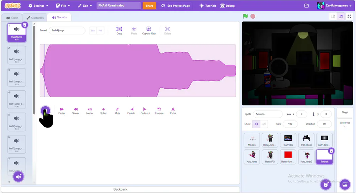Open Choose a Backdrop button

345,184
